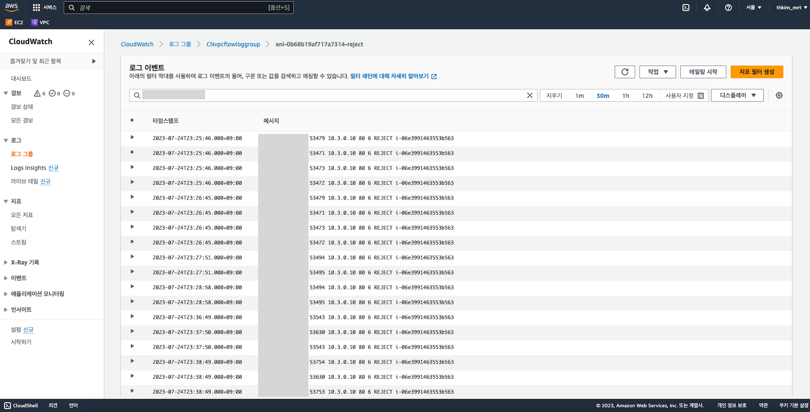Screen dimensions: 810x412
Task: Open 탐색기 in sidebar
Action: click(19, 229)
